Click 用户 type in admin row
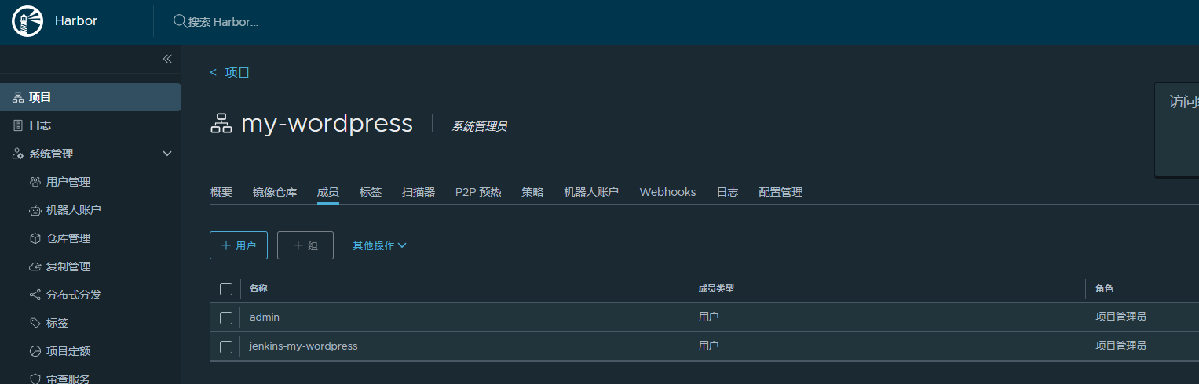Viewport: 1199px width, 384px height. click(x=709, y=317)
